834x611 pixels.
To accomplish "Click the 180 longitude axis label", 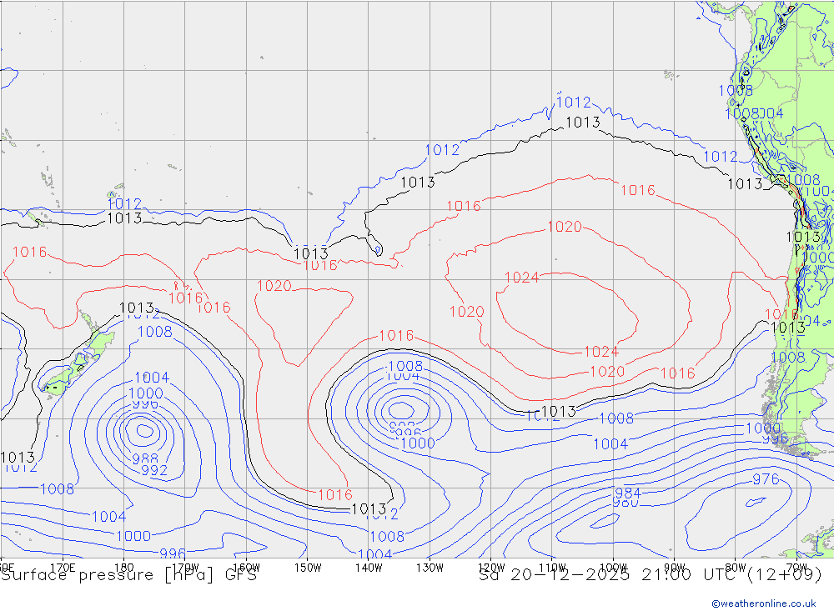I will tap(123, 568).
